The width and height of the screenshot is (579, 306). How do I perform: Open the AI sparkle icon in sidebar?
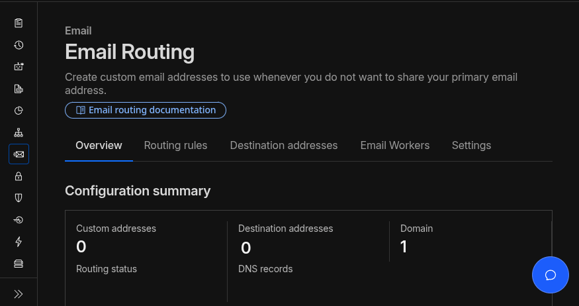pos(19,67)
